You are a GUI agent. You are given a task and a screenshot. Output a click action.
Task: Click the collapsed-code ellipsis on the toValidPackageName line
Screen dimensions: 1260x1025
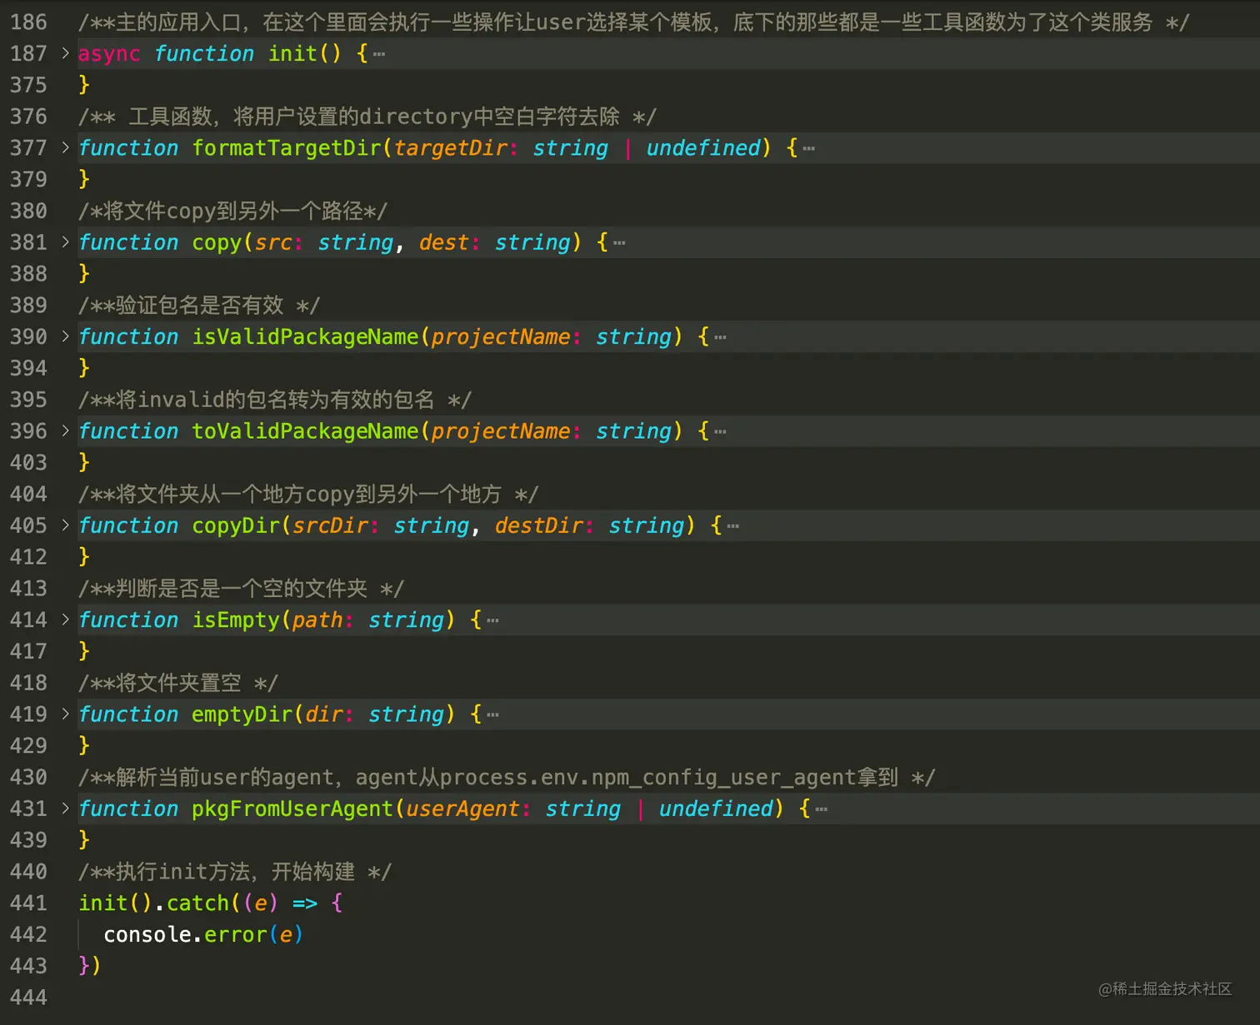pos(720,431)
